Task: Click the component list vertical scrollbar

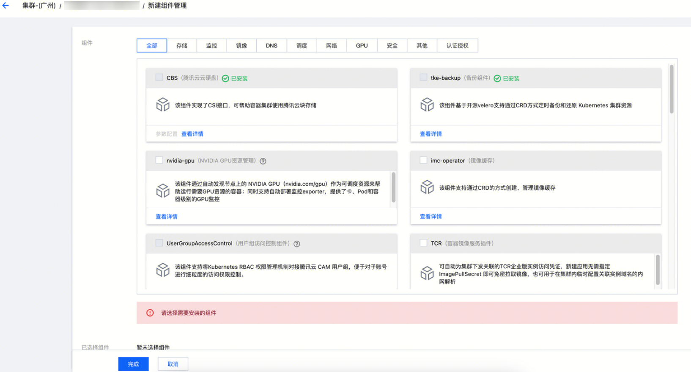Action: tap(672, 90)
